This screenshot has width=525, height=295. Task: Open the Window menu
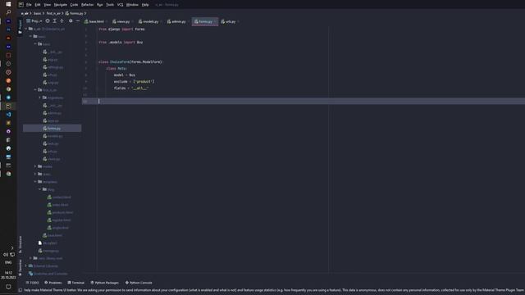132,5
